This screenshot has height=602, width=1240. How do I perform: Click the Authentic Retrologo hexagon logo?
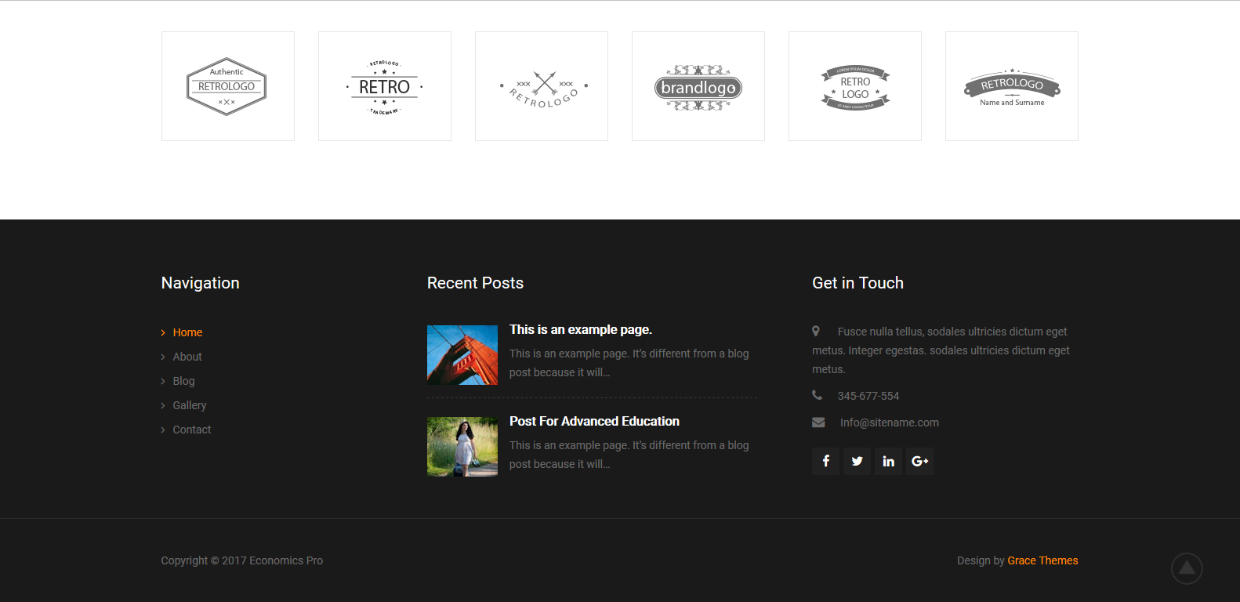point(227,86)
